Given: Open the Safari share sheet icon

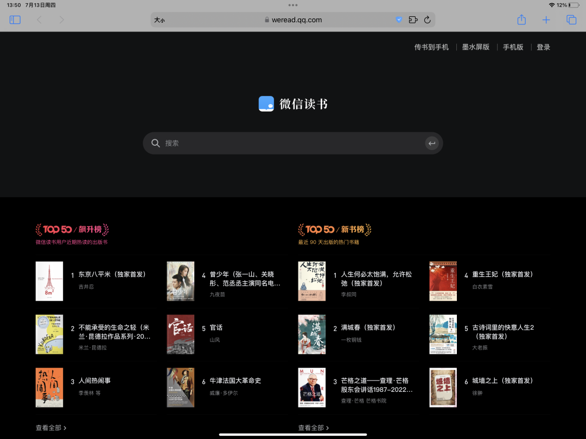Looking at the screenshot, I should pos(521,20).
